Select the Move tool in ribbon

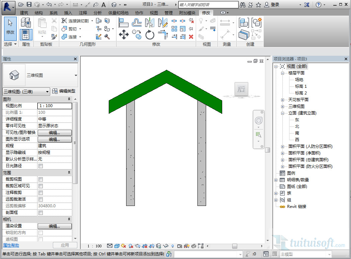[124, 34]
